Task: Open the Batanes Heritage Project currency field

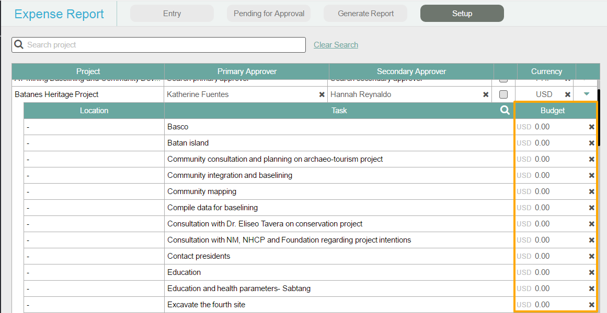Action: (544, 94)
